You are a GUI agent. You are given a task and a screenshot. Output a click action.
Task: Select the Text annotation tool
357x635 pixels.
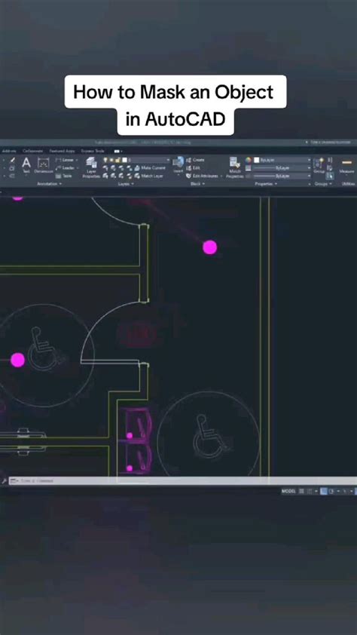(26, 166)
